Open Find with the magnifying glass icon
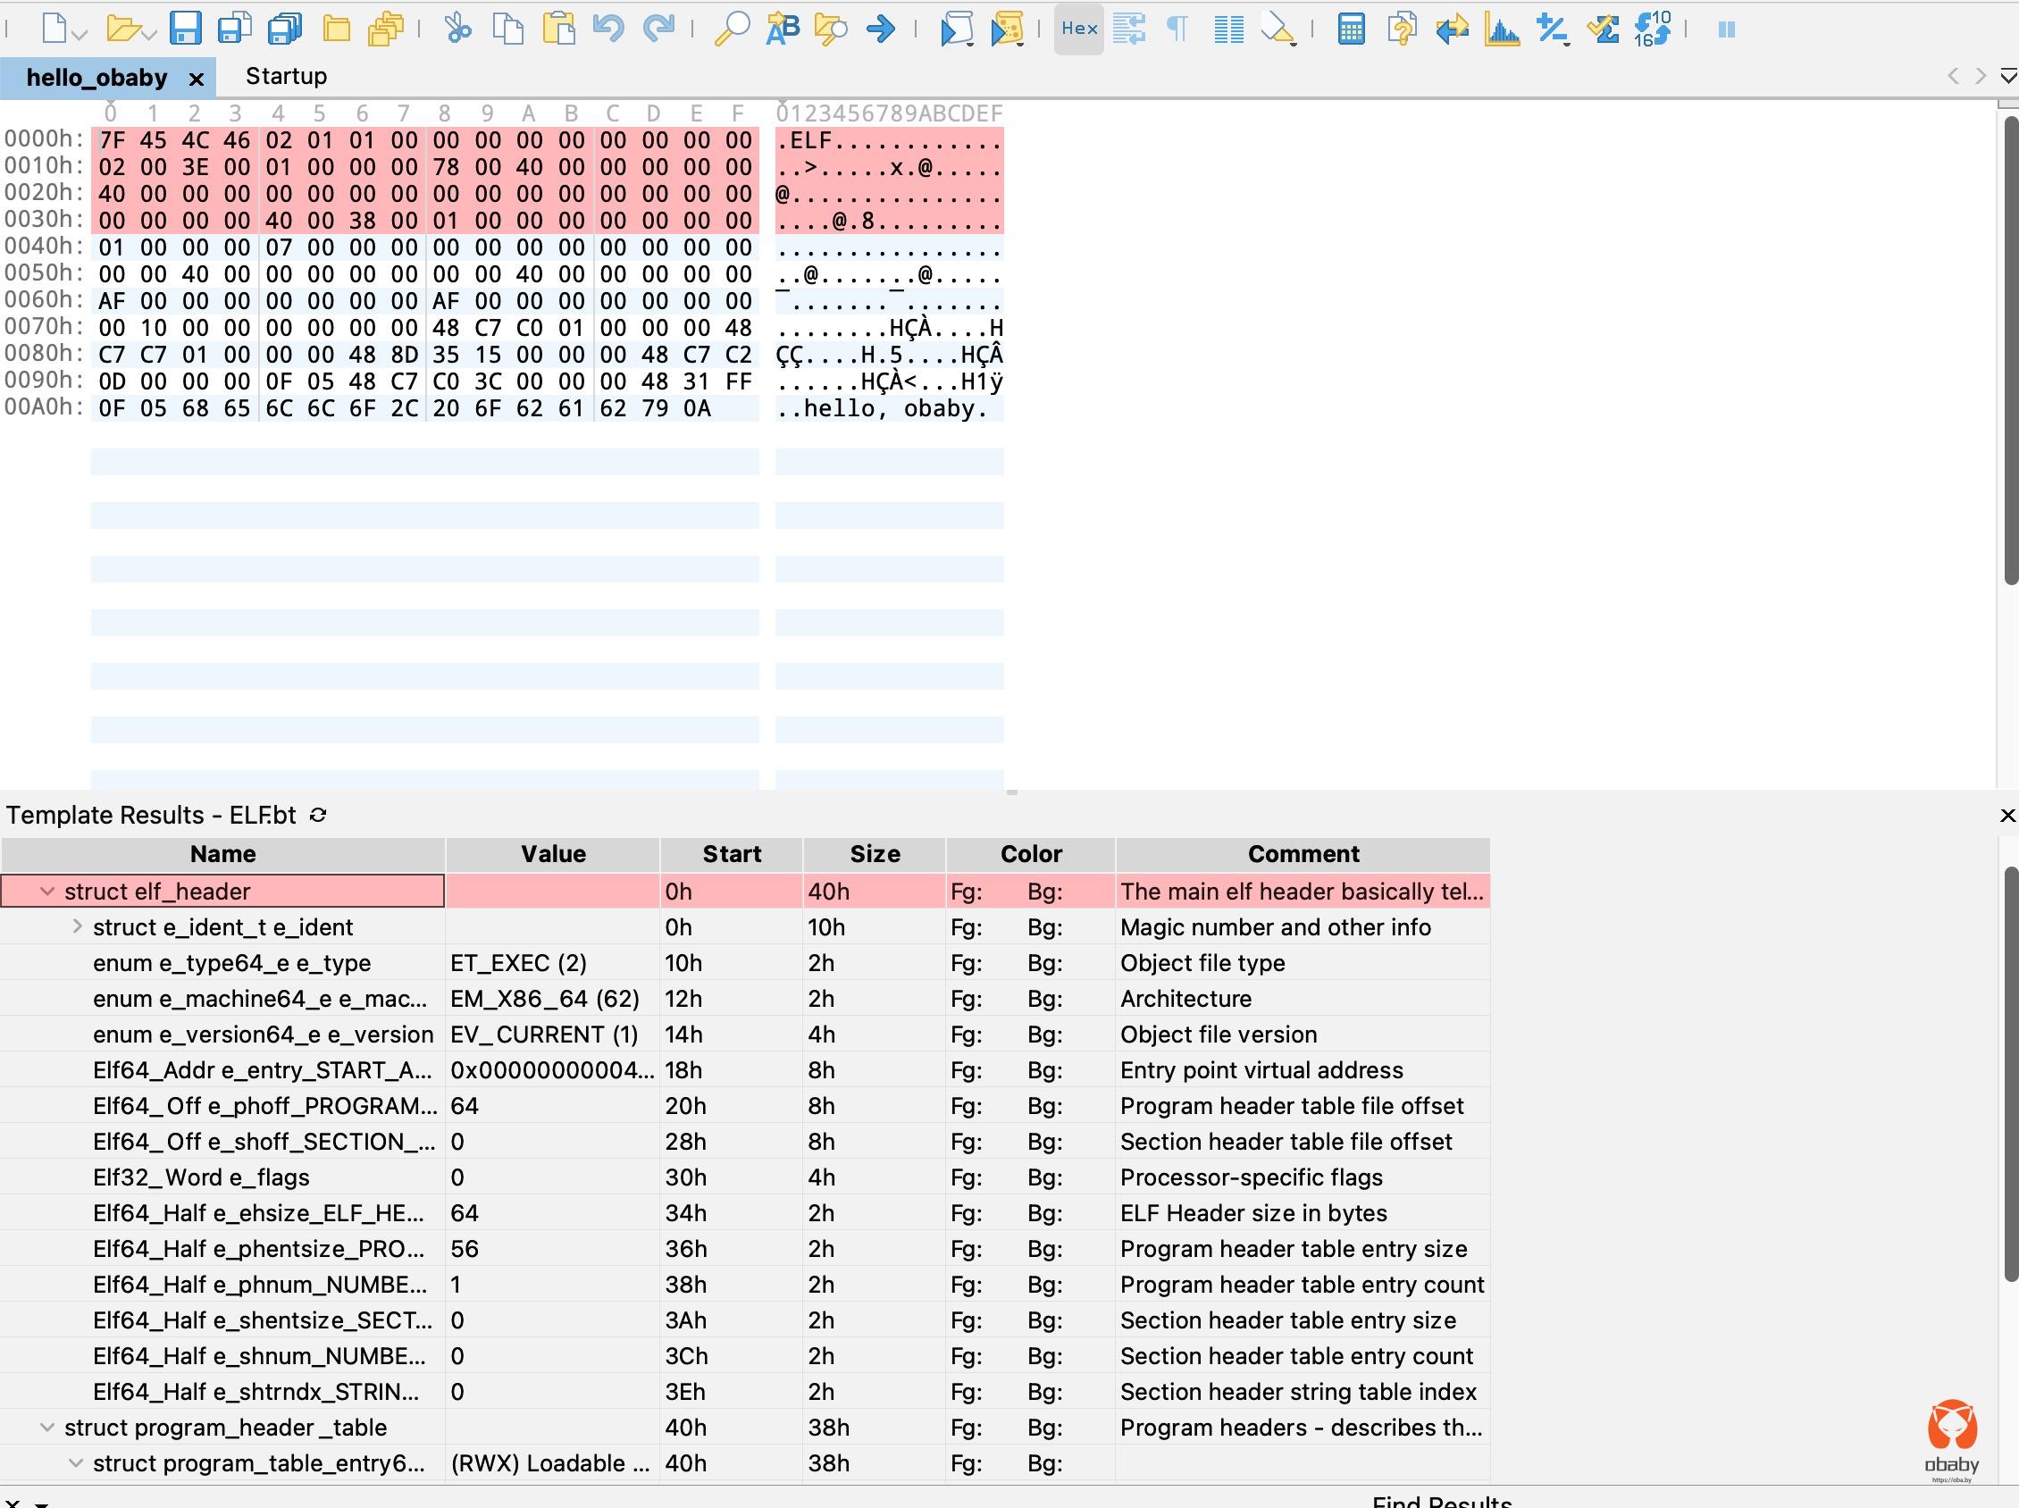The height and width of the screenshot is (1508, 2019). pyautogui.click(x=731, y=29)
